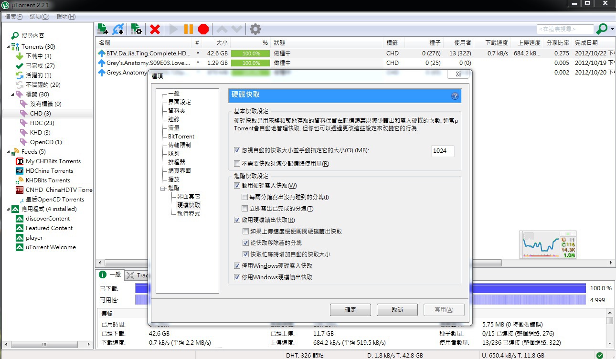Viewport: 616px width, 359px height.
Task: Open the 說明(H) menu
Action: point(66,17)
